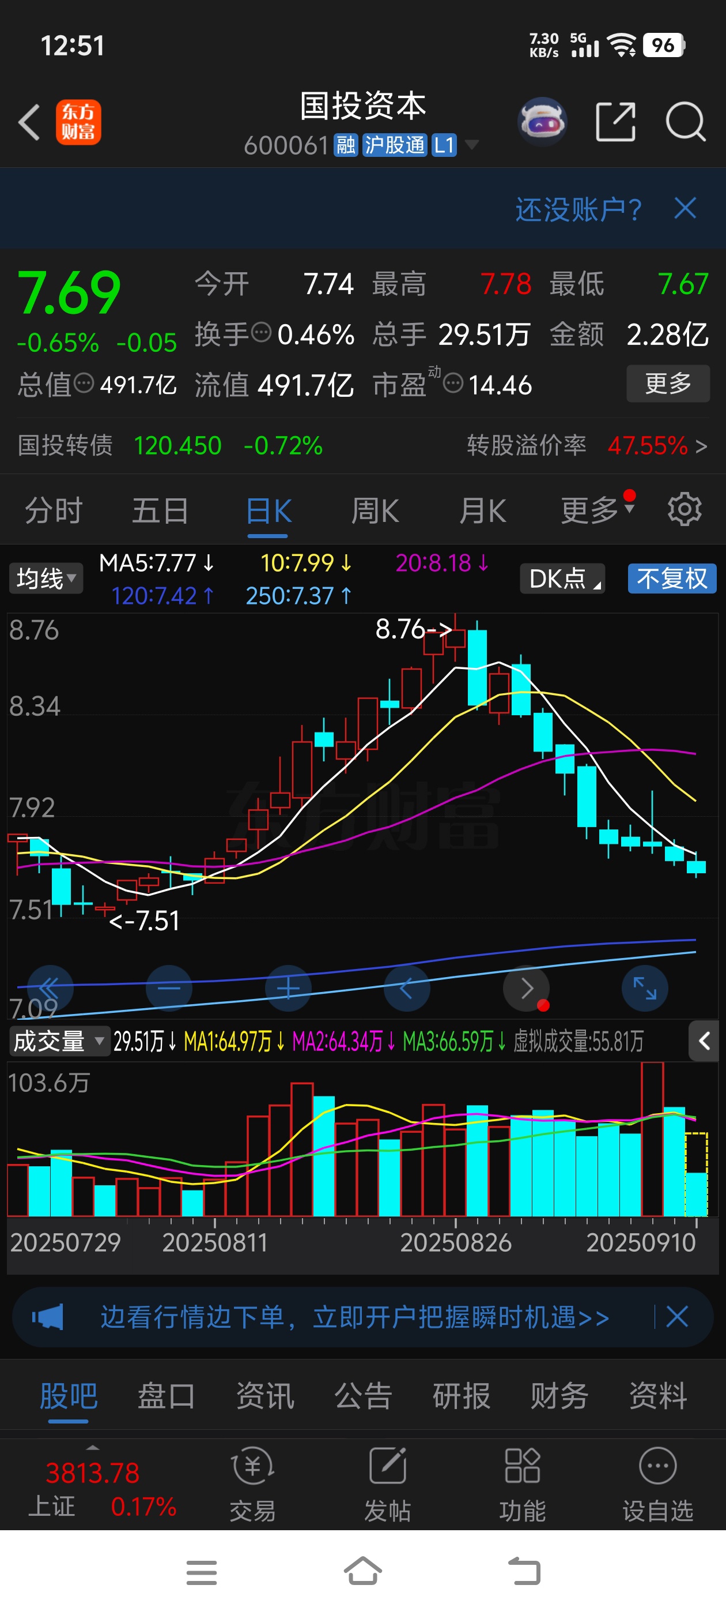This screenshot has height=1615, width=726.
Task: Open Android recent apps menu button
Action: [202, 1572]
